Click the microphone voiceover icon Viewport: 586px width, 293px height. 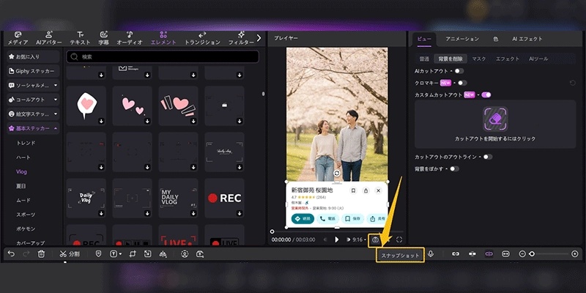pyautogui.click(x=431, y=253)
